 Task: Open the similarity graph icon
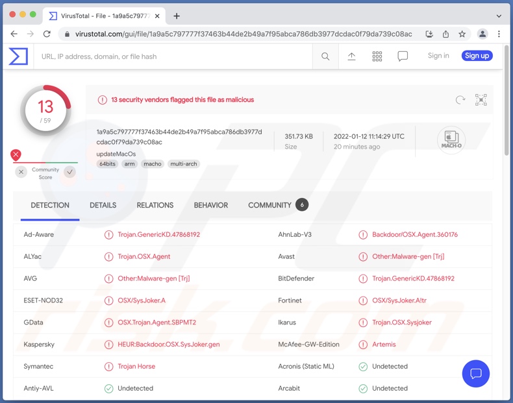481,100
